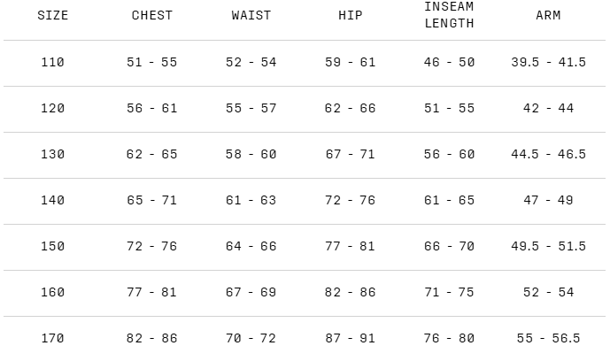Select the size 110 row label

[x=52, y=62]
